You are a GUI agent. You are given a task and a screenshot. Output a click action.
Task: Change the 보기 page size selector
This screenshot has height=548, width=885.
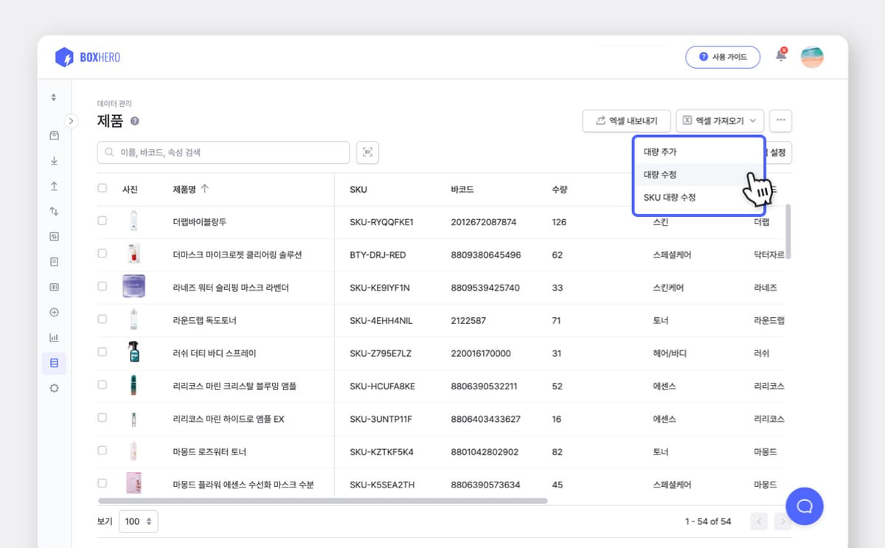pyautogui.click(x=138, y=521)
